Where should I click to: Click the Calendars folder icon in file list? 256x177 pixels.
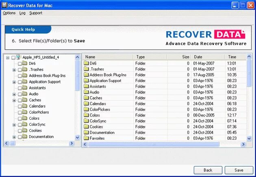(86, 104)
